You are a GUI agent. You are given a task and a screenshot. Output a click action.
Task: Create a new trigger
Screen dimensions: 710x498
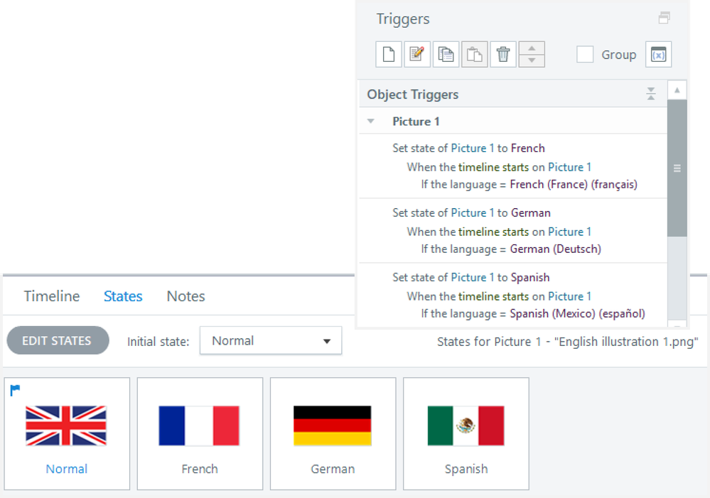[x=389, y=54]
